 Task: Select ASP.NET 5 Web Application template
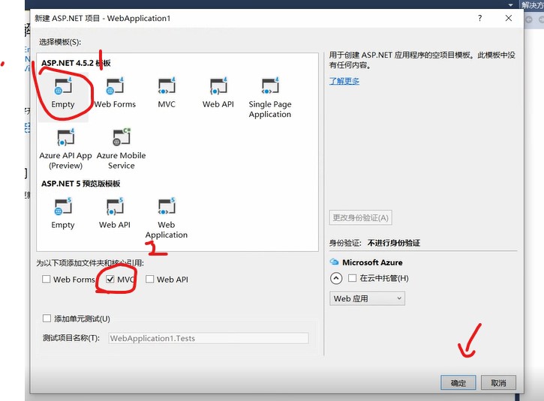[x=167, y=218]
